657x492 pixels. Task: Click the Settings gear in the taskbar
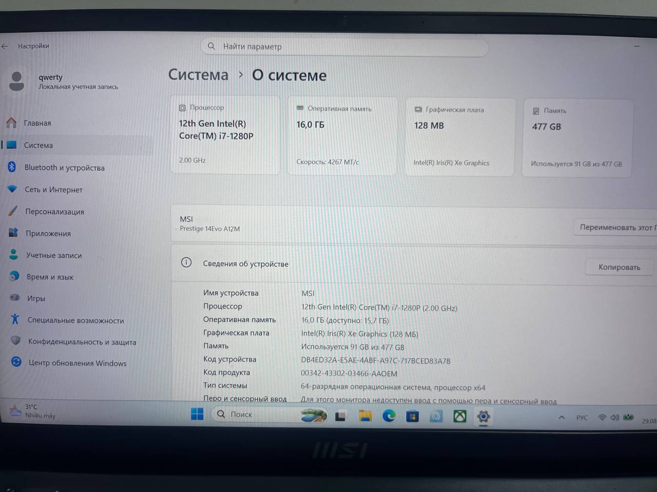tap(484, 416)
